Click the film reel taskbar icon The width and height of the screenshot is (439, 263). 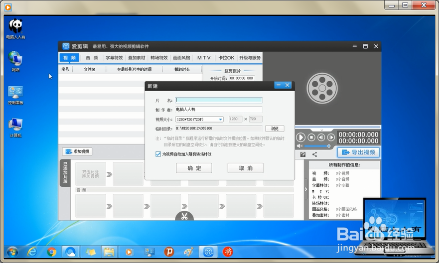(x=208, y=253)
